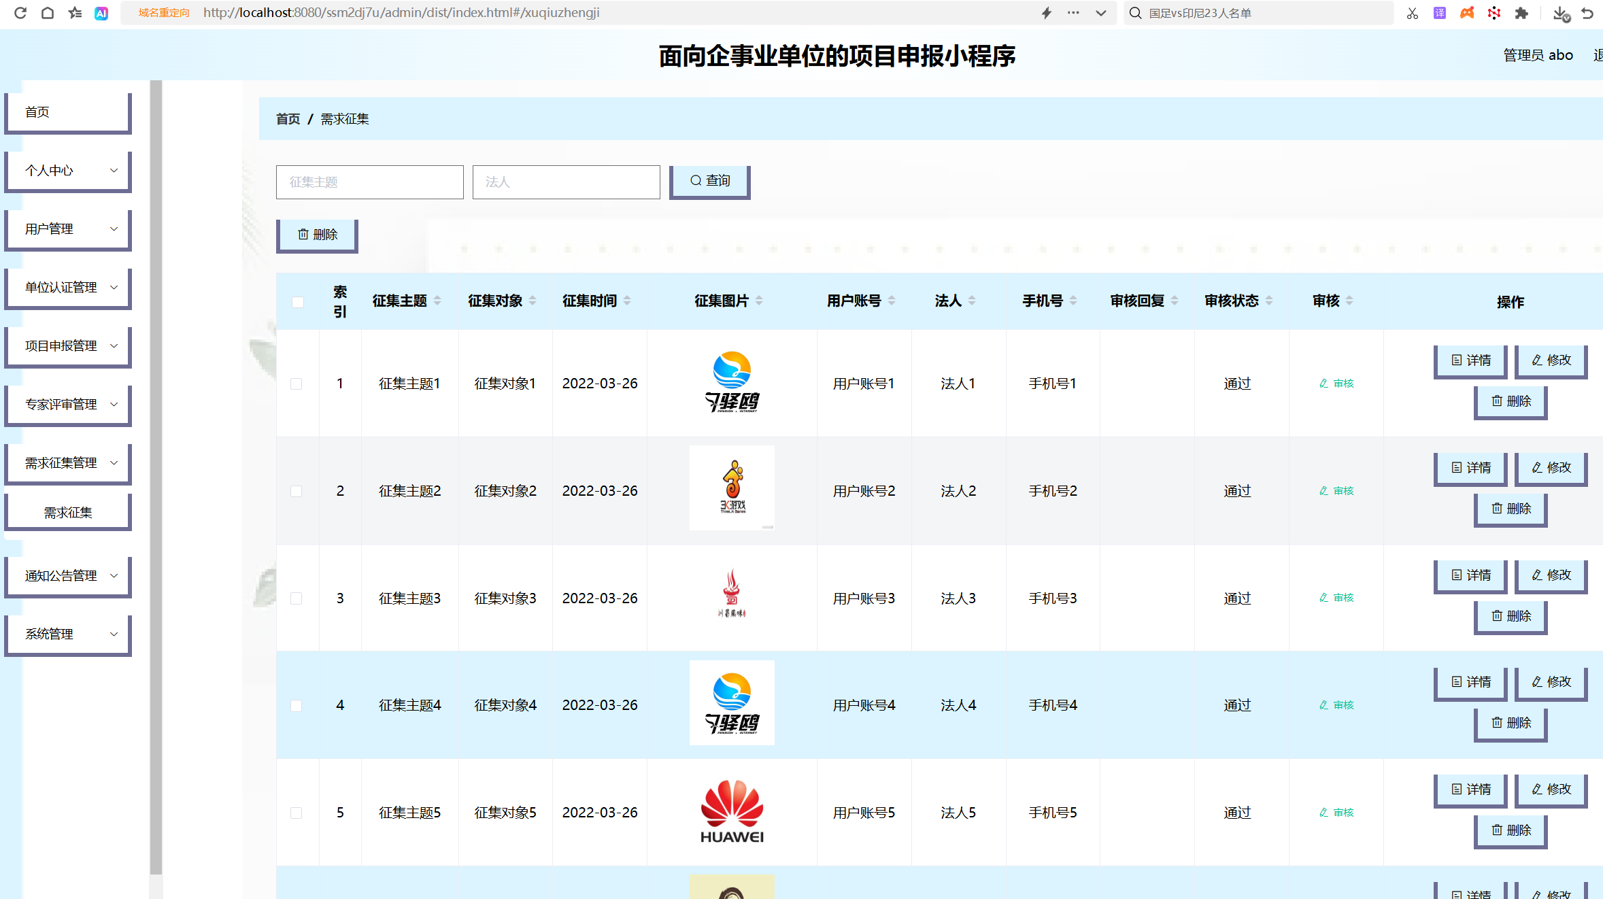Viewport: 1603px width, 899px height.
Task: Click the 法人 search input field
Action: point(567,182)
